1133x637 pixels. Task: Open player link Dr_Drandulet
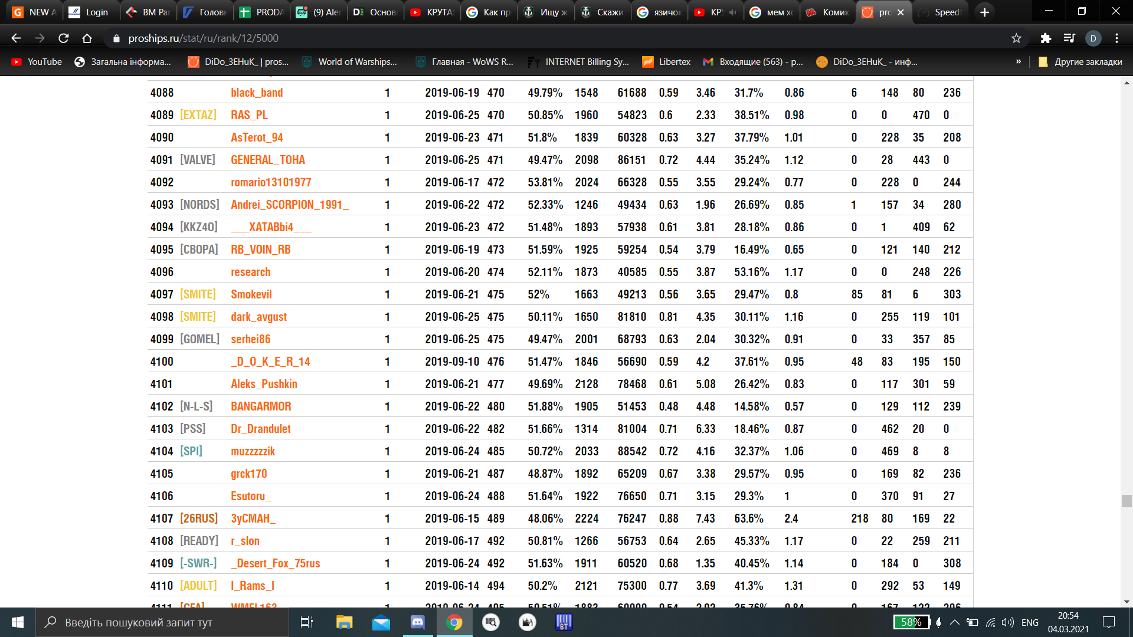click(261, 429)
